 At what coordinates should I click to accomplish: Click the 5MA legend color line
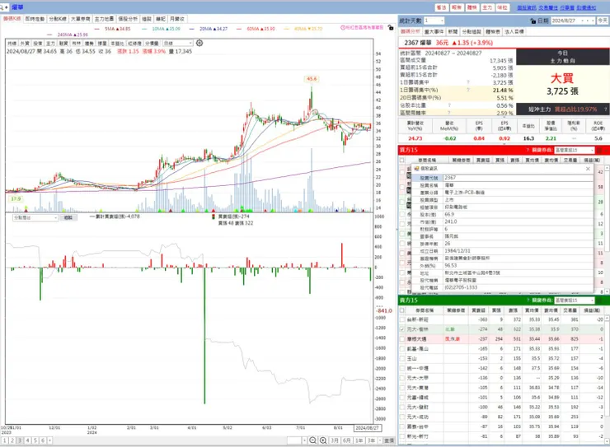click(x=97, y=29)
